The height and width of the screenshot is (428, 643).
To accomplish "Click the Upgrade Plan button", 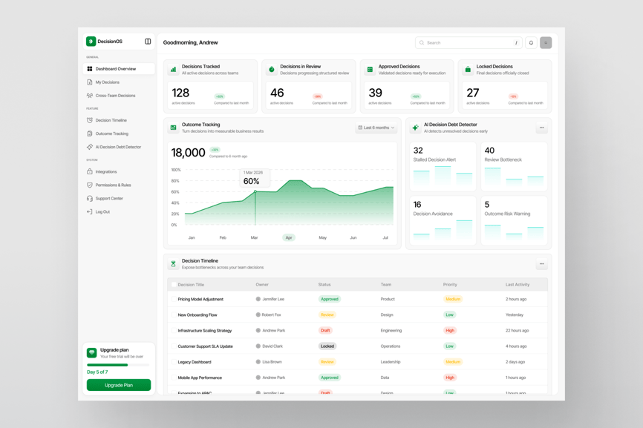I will 119,385.
